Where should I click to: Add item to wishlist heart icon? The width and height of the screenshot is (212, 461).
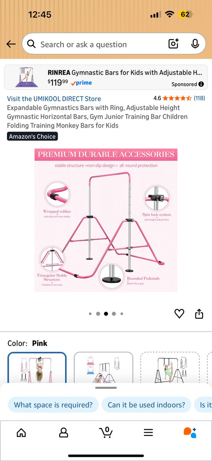[x=179, y=314]
